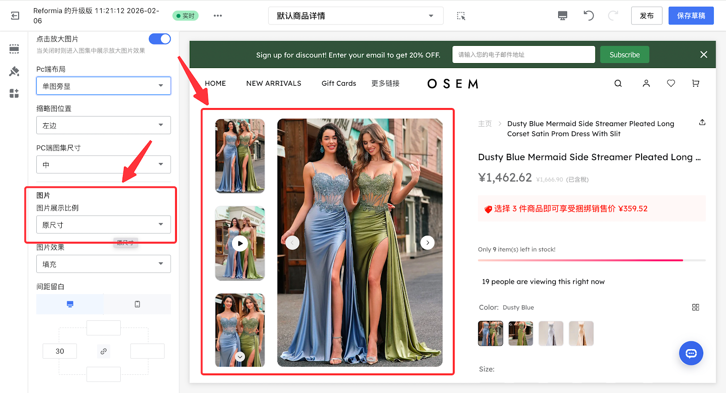The width and height of the screenshot is (726, 393).
Task: Click the exit editor icon at top left
Action: point(15,16)
